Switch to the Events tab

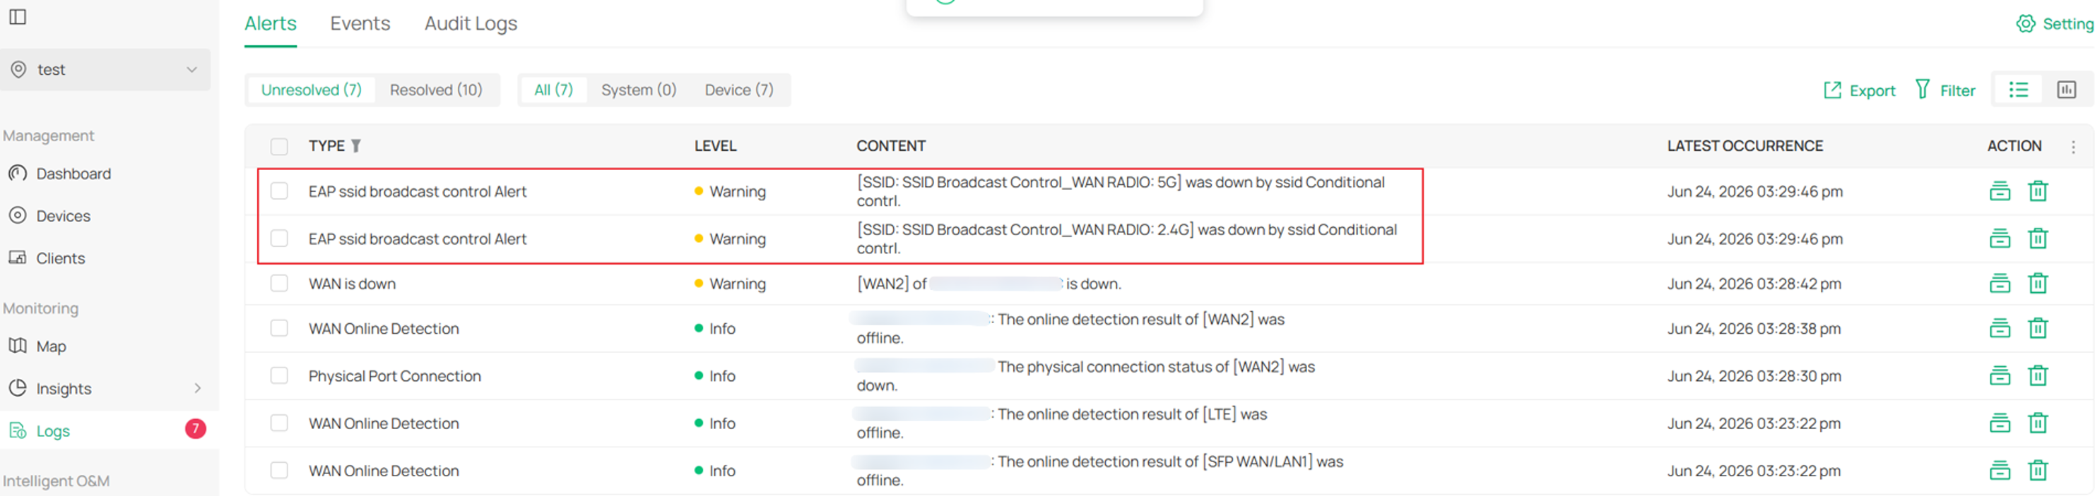point(360,23)
